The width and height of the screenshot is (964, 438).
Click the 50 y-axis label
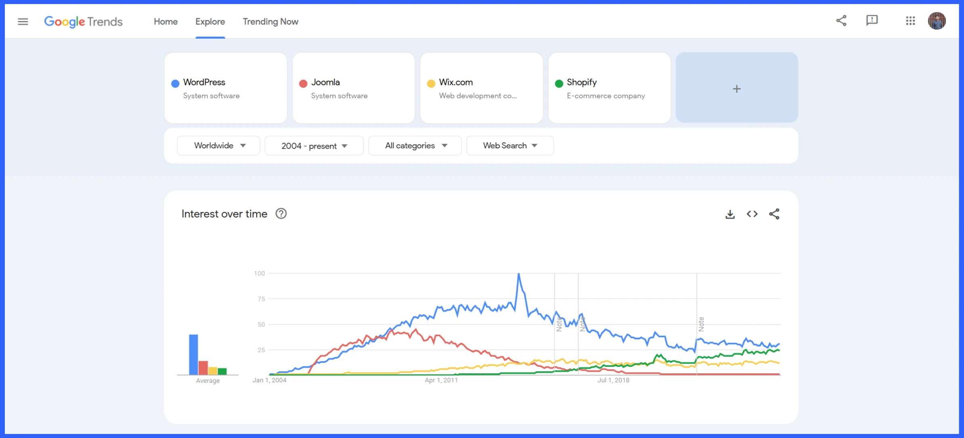pyautogui.click(x=261, y=324)
